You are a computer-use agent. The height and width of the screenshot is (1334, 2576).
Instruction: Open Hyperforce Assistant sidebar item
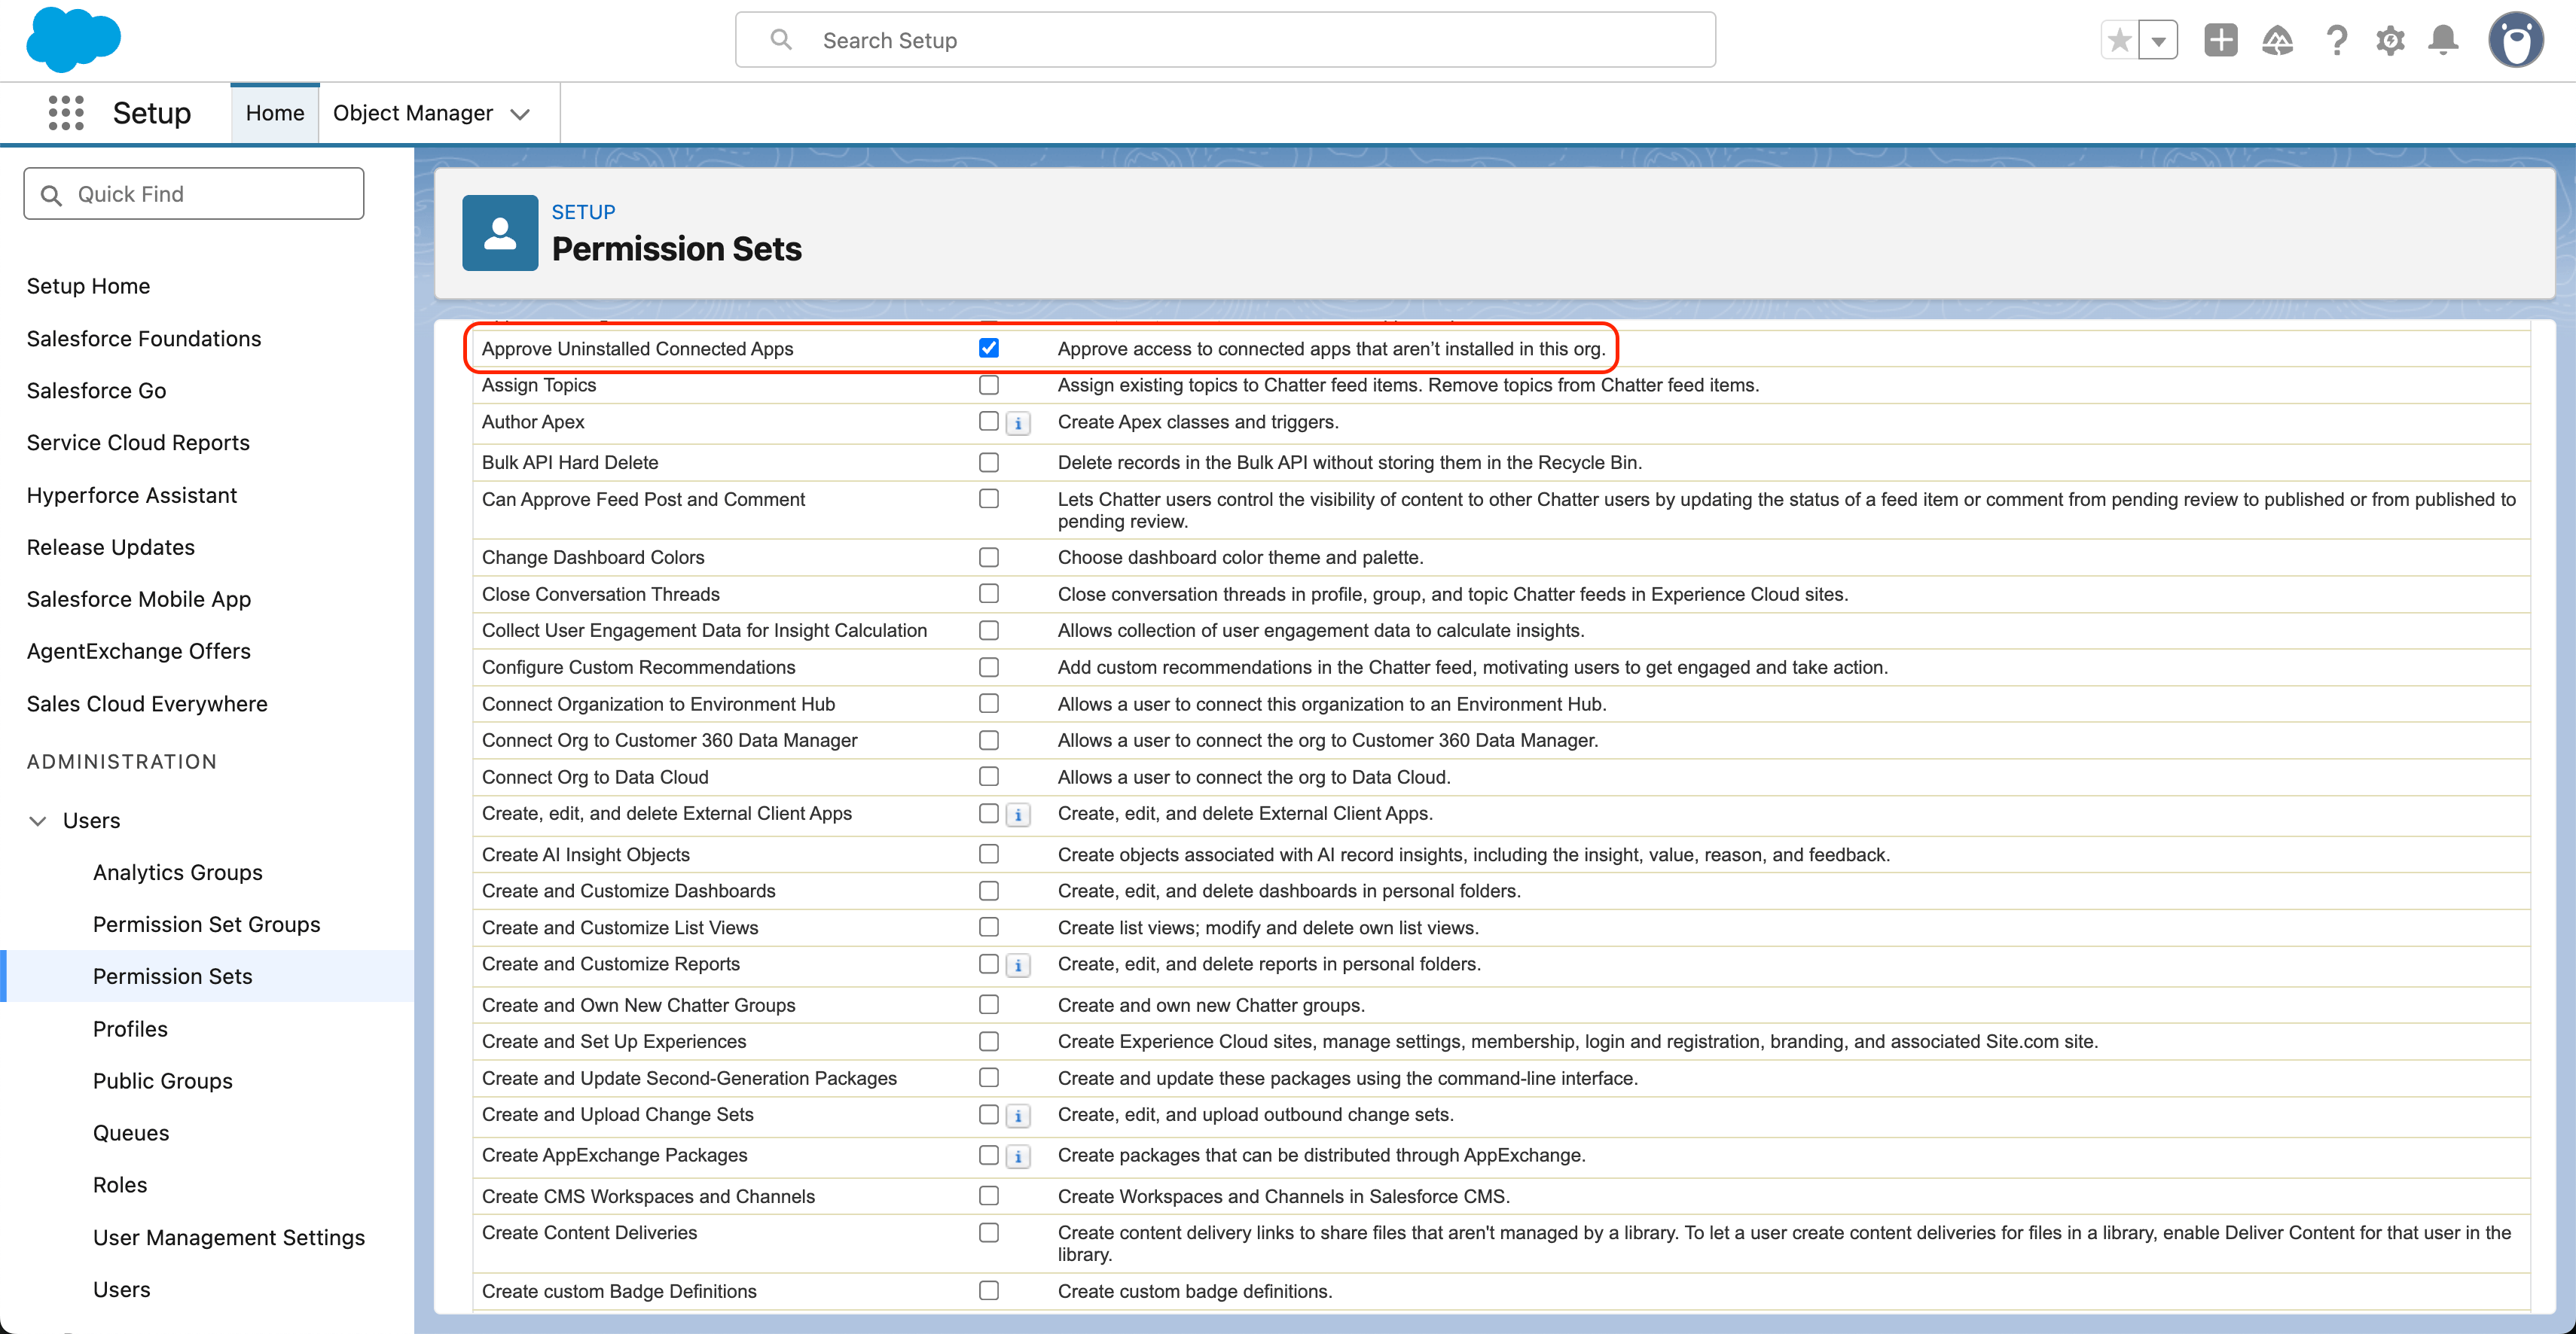click(132, 495)
